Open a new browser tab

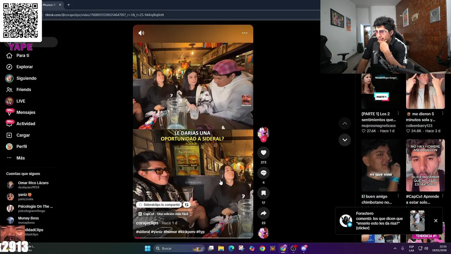pyautogui.click(x=68, y=5)
